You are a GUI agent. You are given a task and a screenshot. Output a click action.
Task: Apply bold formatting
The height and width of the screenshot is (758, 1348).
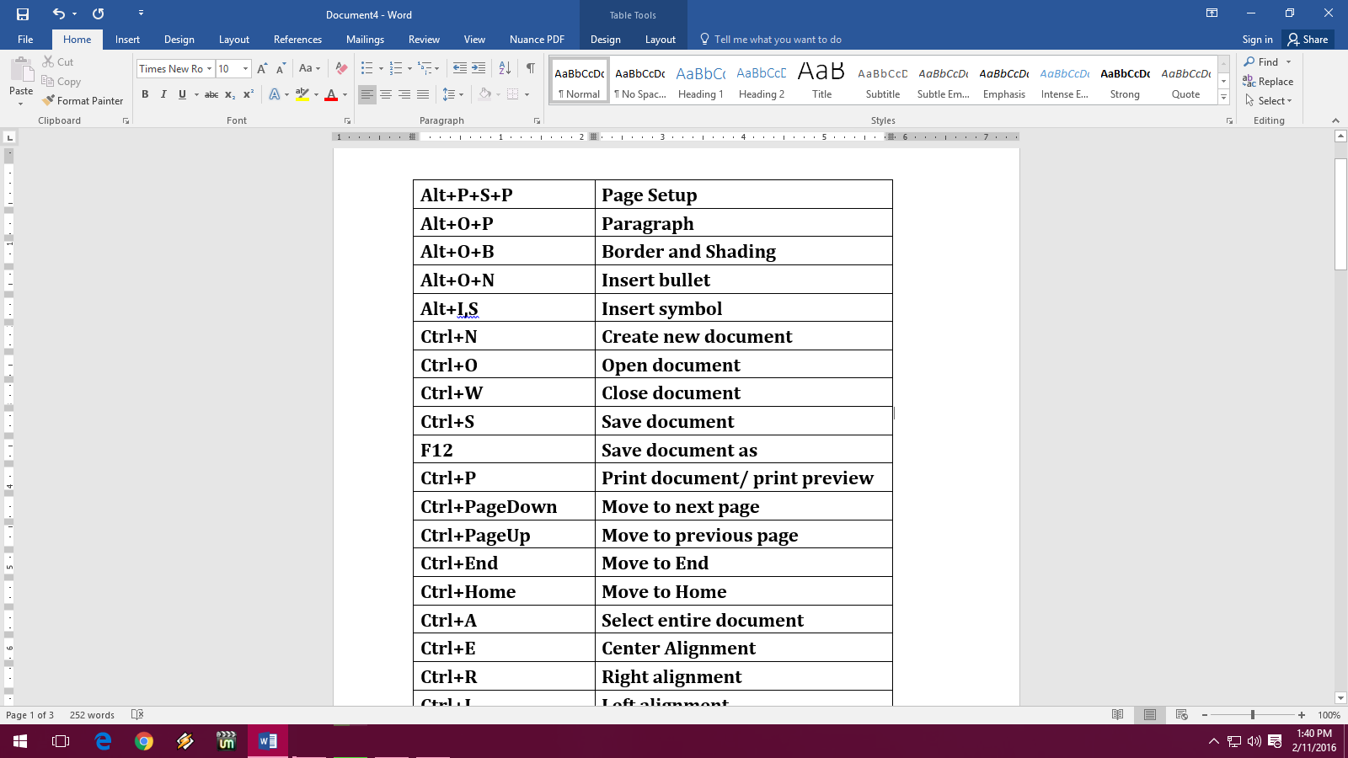click(x=144, y=95)
